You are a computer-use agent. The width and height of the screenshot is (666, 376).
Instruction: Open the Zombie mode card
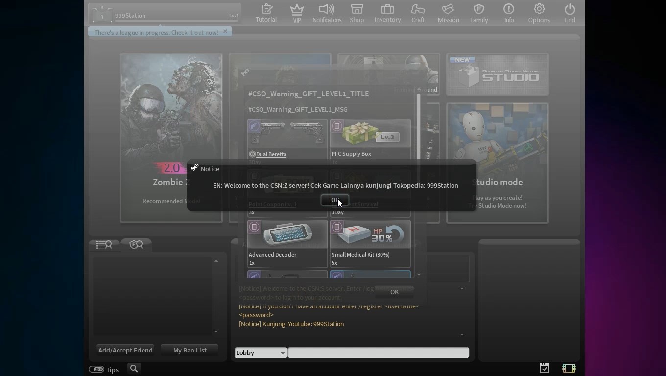click(171, 138)
